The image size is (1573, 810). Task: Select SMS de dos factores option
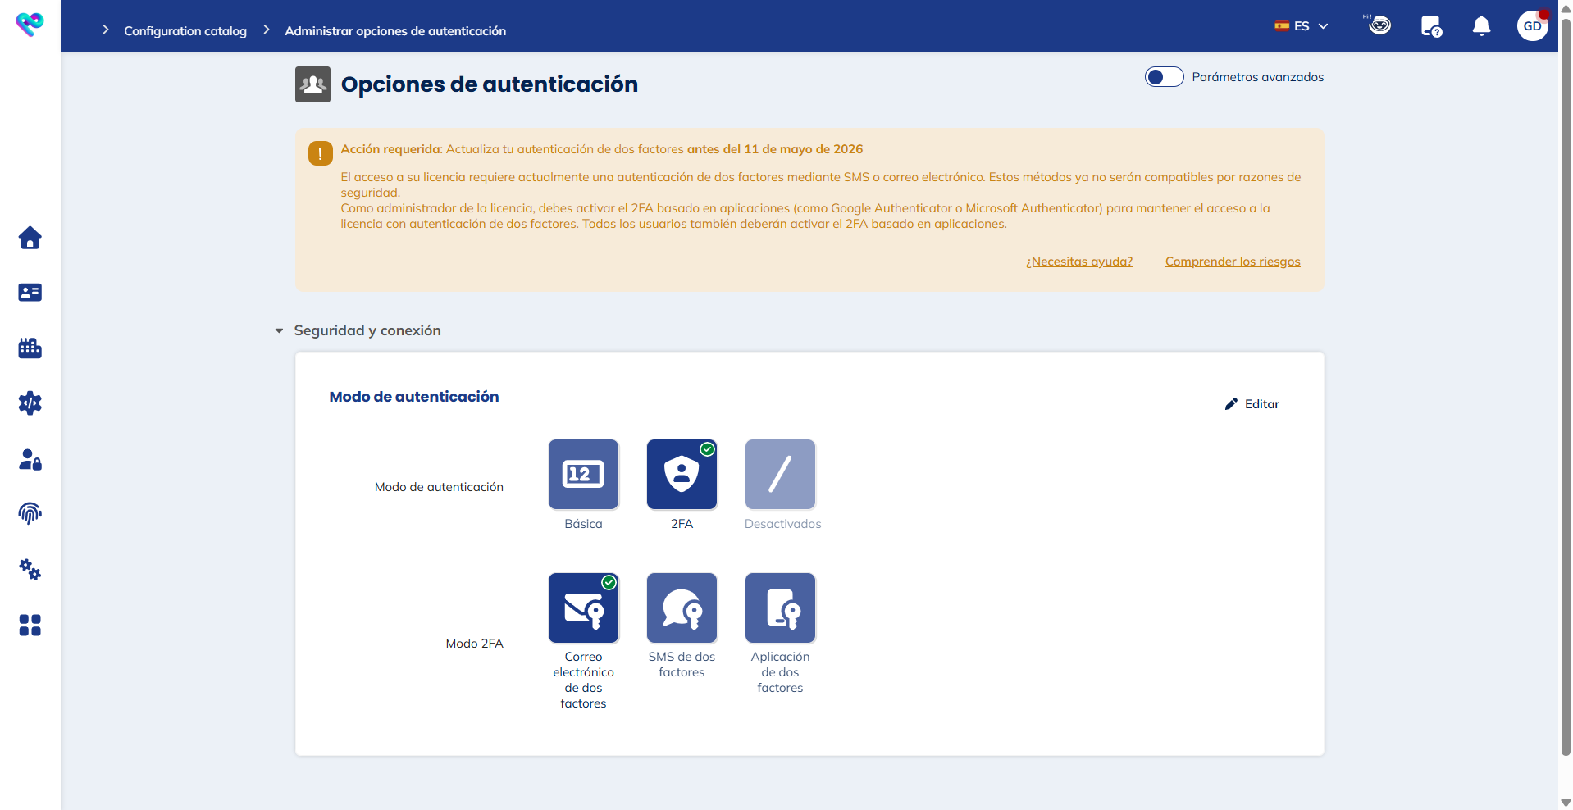(x=682, y=608)
